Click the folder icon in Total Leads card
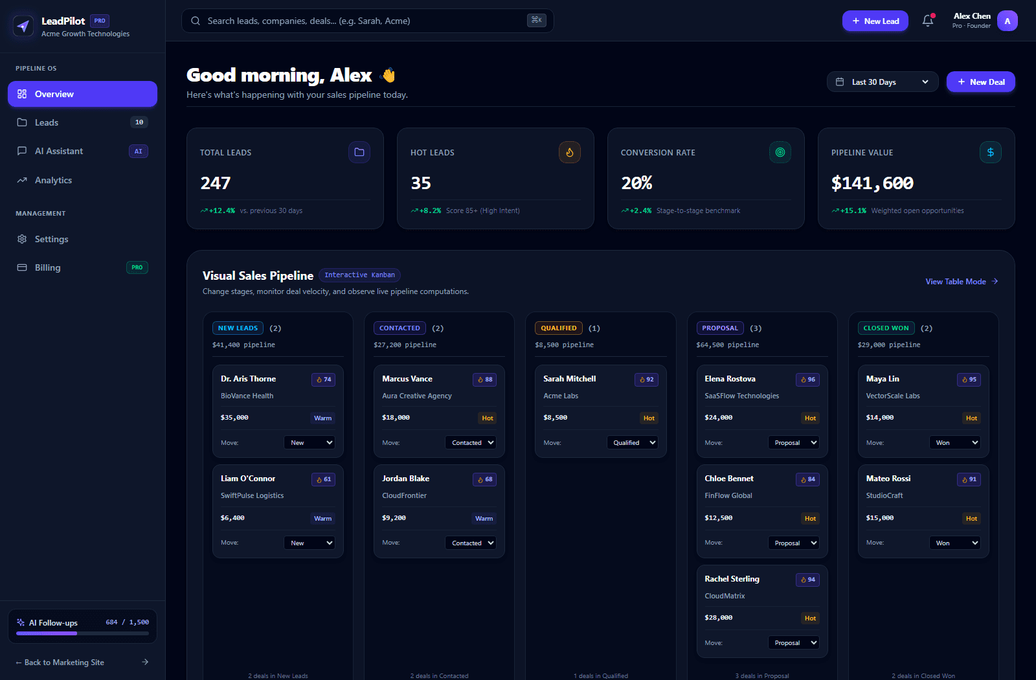This screenshot has height=680, width=1036. (359, 152)
